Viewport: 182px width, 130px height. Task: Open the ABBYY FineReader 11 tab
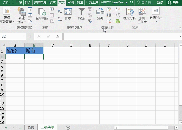(117, 2)
